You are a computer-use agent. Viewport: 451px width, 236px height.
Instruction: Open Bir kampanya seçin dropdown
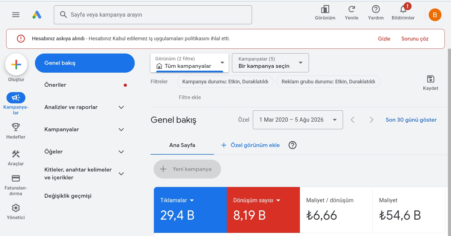pos(270,63)
